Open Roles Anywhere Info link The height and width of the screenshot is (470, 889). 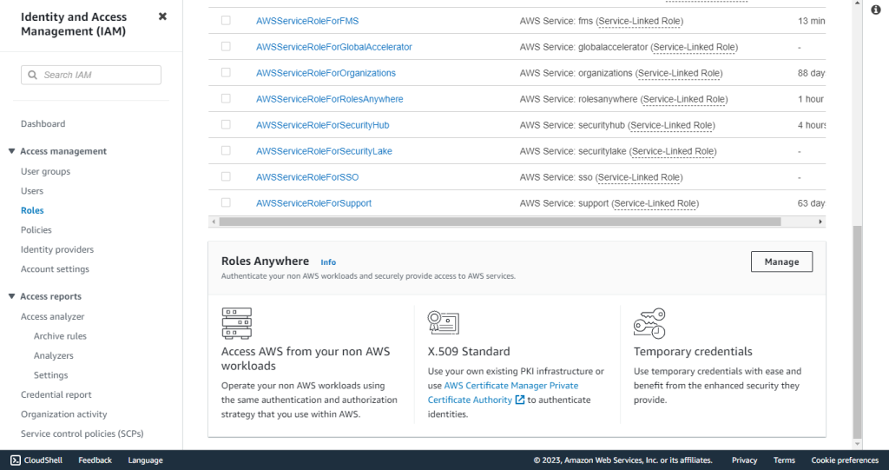pos(328,262)
